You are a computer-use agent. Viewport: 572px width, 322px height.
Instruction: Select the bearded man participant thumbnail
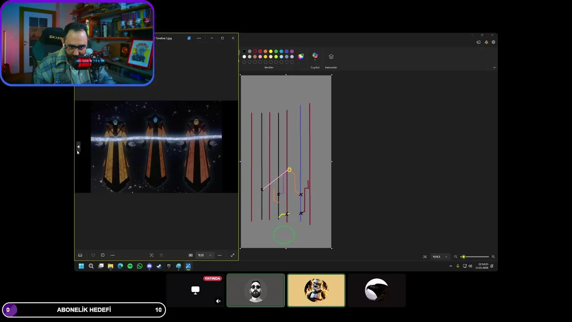[256, 291]
